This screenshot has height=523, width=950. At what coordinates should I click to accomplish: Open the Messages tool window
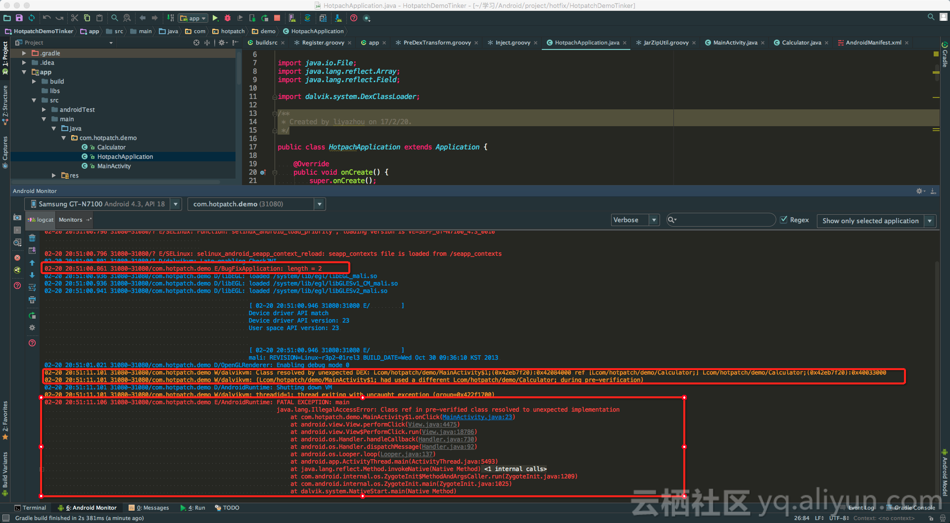click(149, 508)
